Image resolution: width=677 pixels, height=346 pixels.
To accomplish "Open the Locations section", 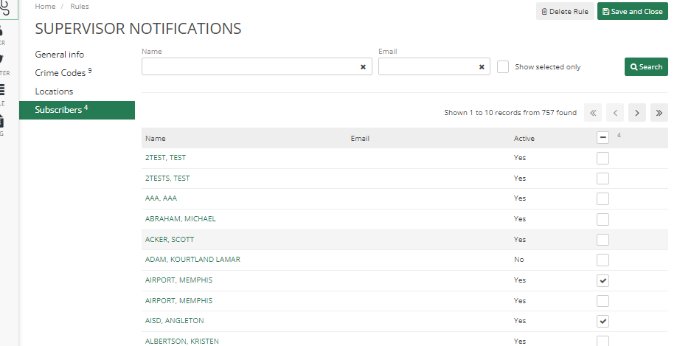I will click(x=54, y=91).
